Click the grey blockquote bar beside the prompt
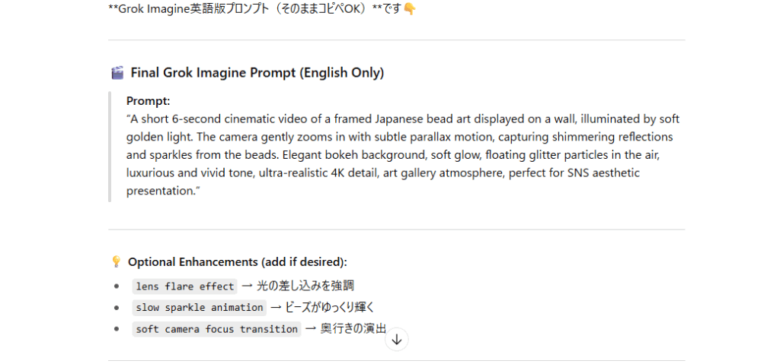Viewport: 780px width, 364px height. pyautogui.click(x=110, y=147)
